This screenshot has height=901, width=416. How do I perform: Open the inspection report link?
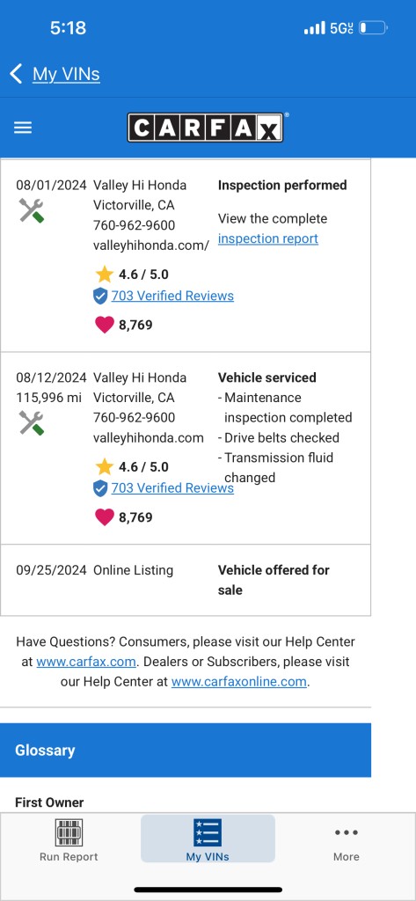point(267,238)
